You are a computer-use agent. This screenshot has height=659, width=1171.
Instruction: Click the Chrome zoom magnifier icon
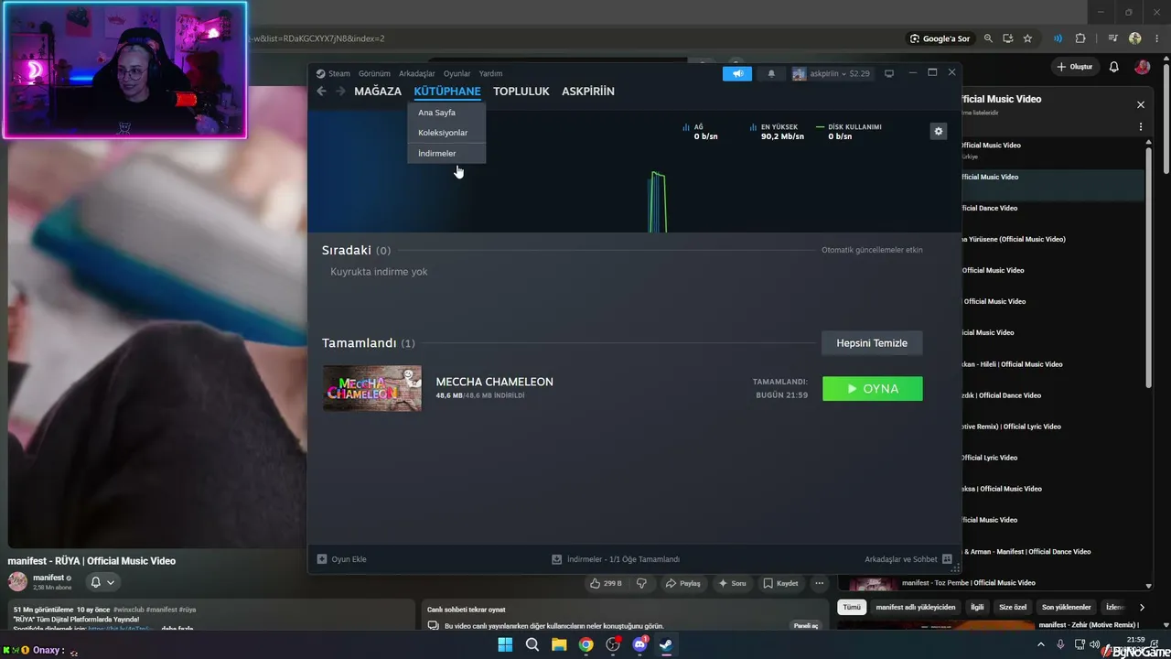(988, 38)
